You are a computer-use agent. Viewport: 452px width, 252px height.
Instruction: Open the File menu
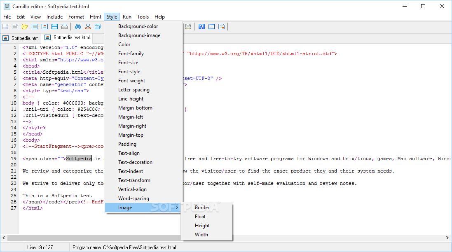[x=7, y=17]
